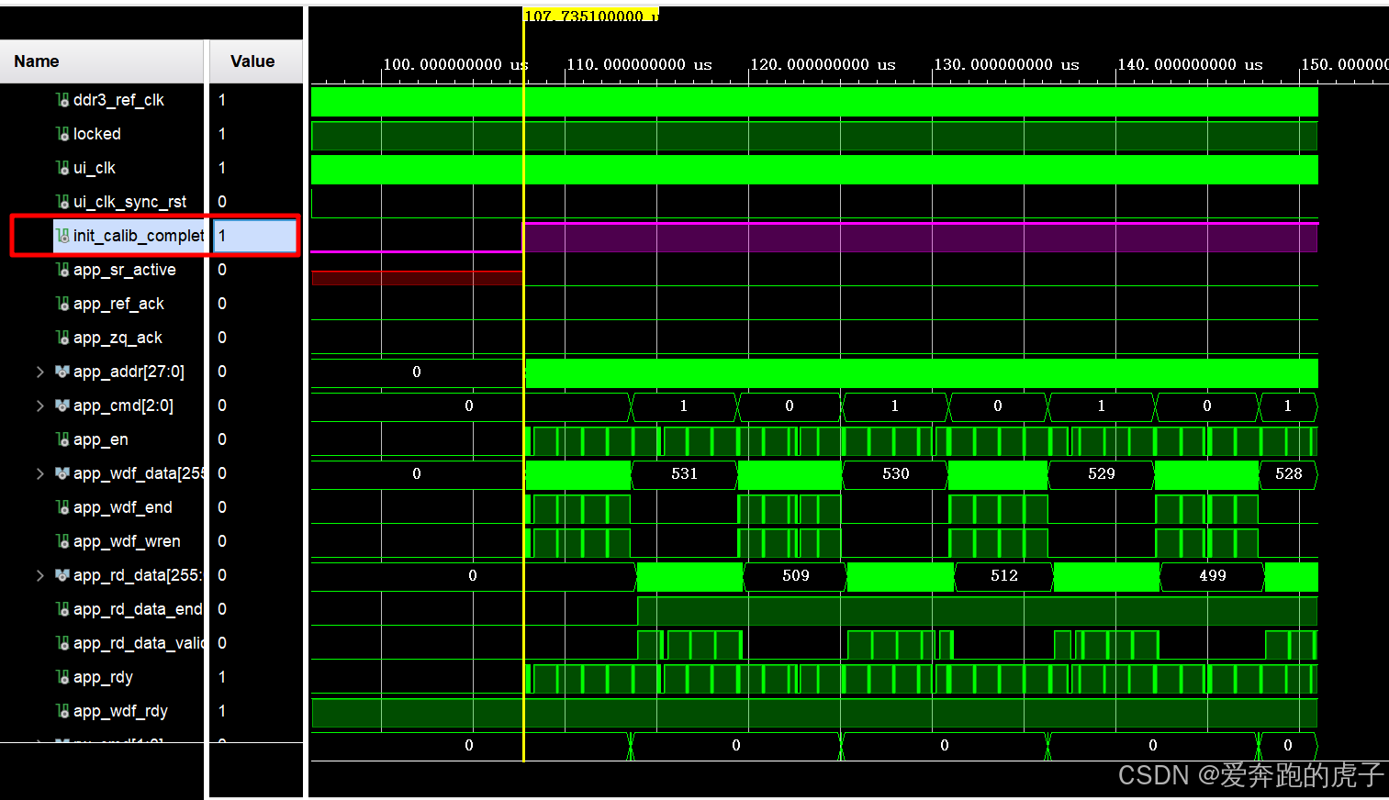Viewport: 1389px width, 800px height.
Task: Expand the app_addr[27:0] bus
Action: 39,372
